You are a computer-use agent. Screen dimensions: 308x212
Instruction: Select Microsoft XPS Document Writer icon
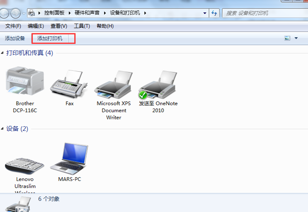[114, 84]
